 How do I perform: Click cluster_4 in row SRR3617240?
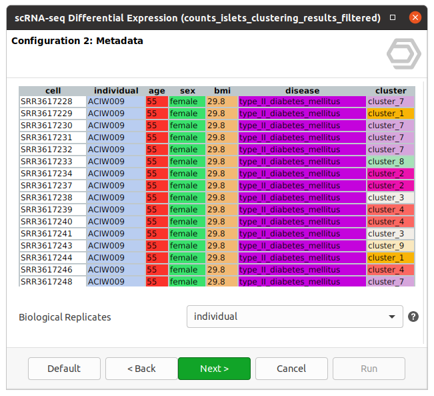coord(391,222)
